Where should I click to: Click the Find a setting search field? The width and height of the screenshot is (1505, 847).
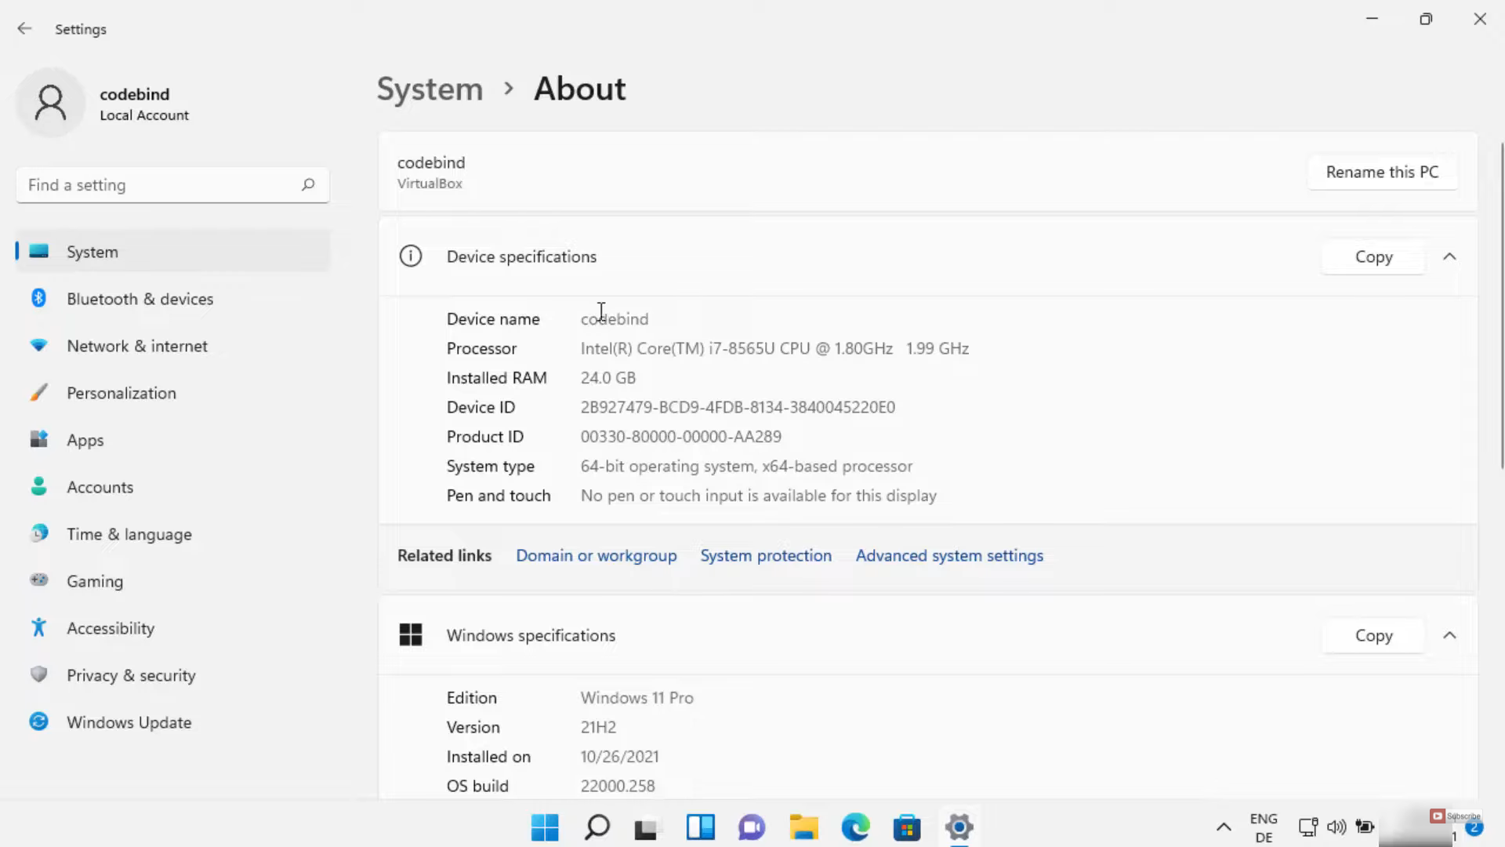point(157,185)
